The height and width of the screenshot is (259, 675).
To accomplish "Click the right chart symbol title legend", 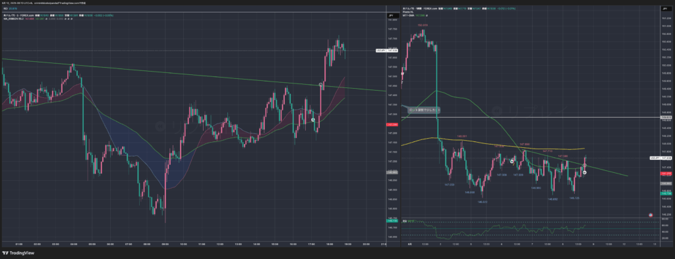I will [419, 8].
